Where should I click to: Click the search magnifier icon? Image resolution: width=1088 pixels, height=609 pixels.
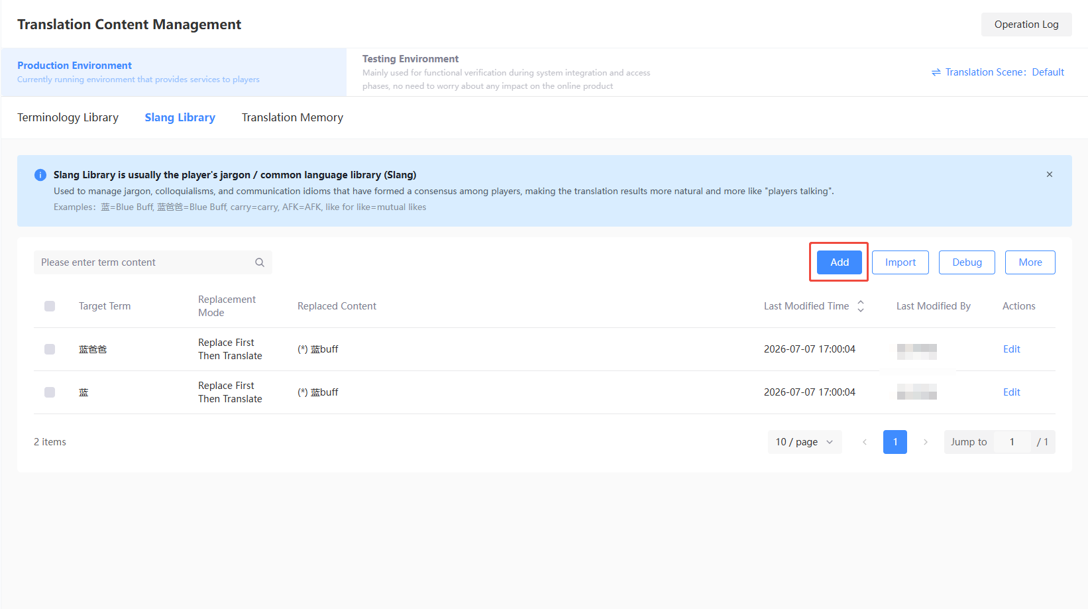(x=260, y=262)
